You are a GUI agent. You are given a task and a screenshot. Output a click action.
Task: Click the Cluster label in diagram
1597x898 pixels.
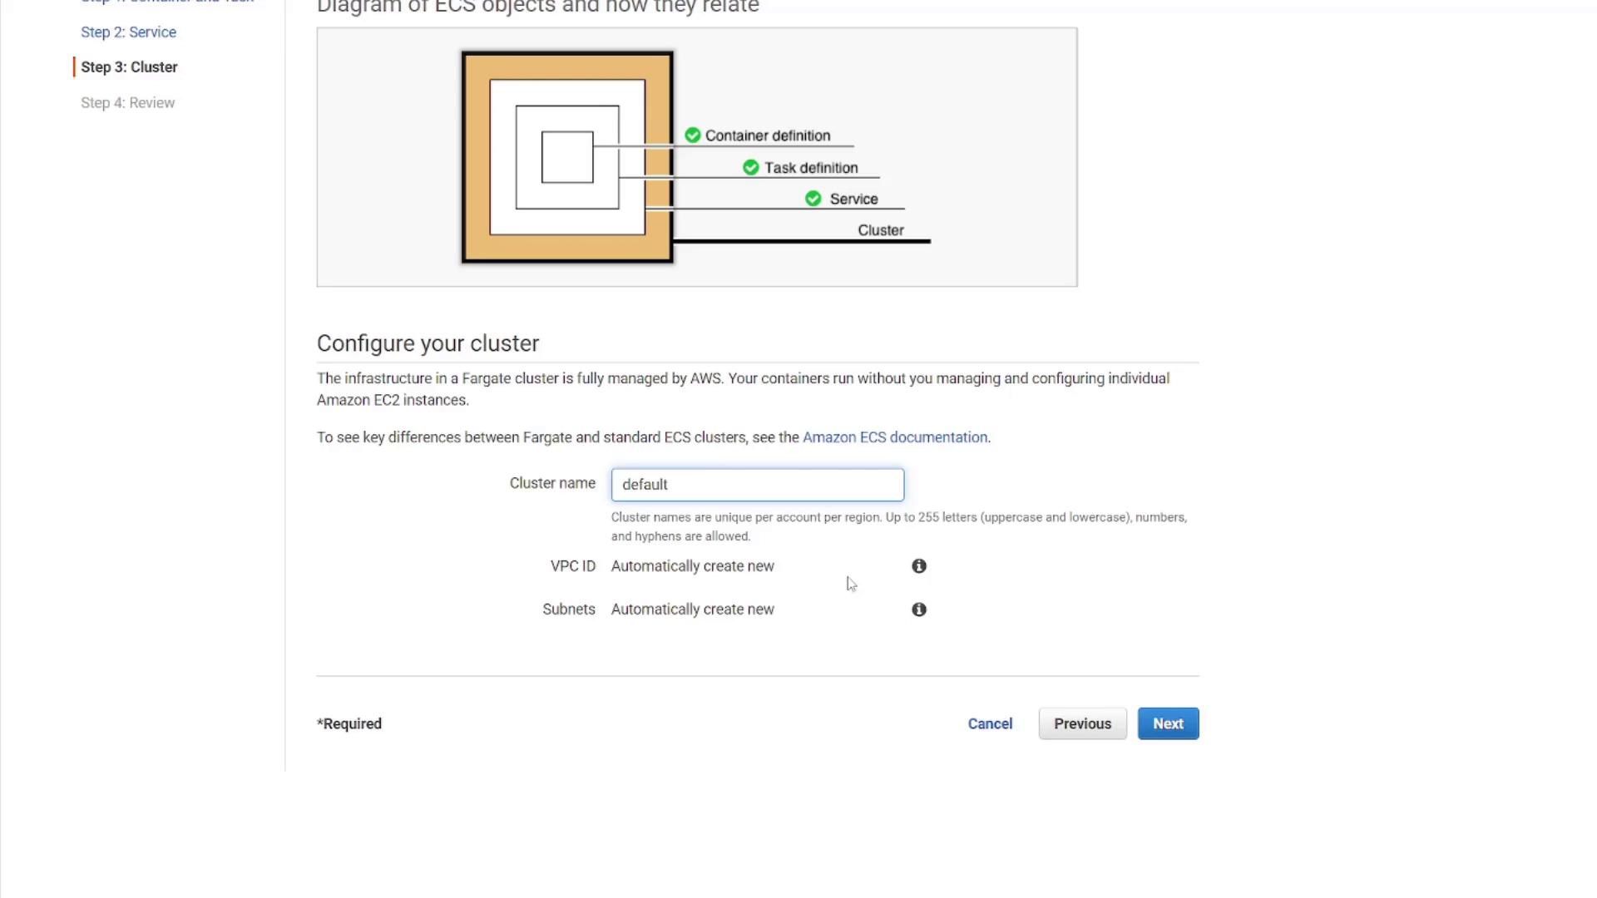point(880,230)
